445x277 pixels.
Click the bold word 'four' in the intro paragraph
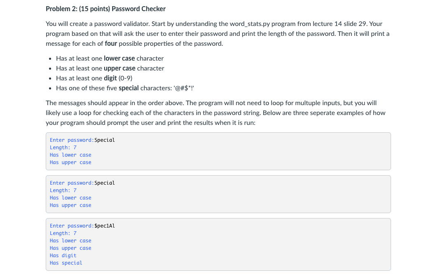111,43
